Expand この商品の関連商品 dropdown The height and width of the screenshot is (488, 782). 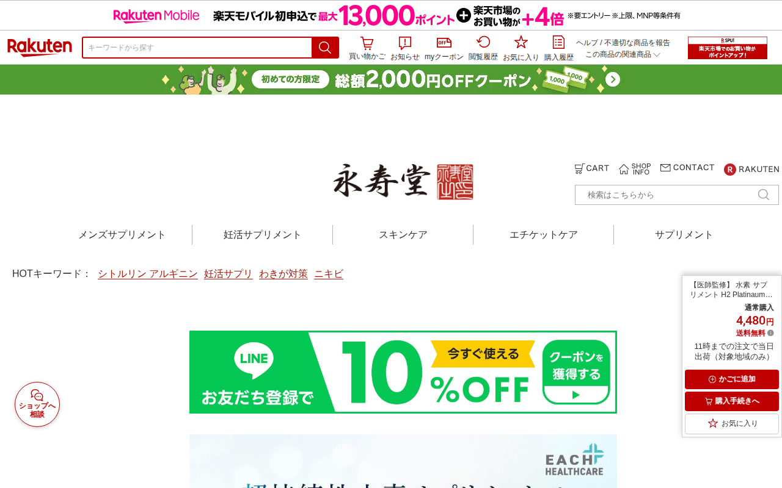[x=623, y=54]
